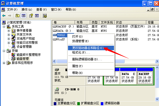Expand the Event Viewer (事件查看器) node
Image resolution: width=159 pixels, height=106 pixels.
click(9, 31)
